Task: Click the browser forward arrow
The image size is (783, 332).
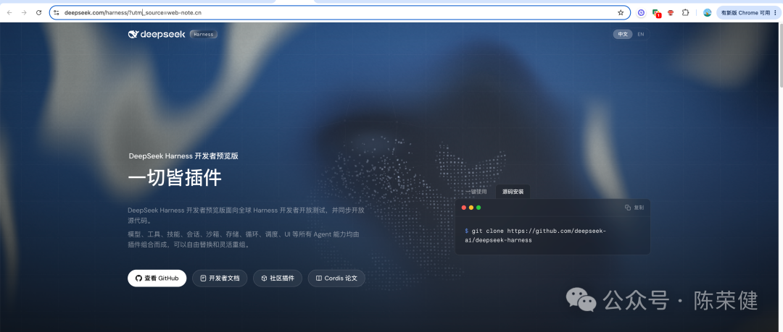Action: click(x=24, y=12)
